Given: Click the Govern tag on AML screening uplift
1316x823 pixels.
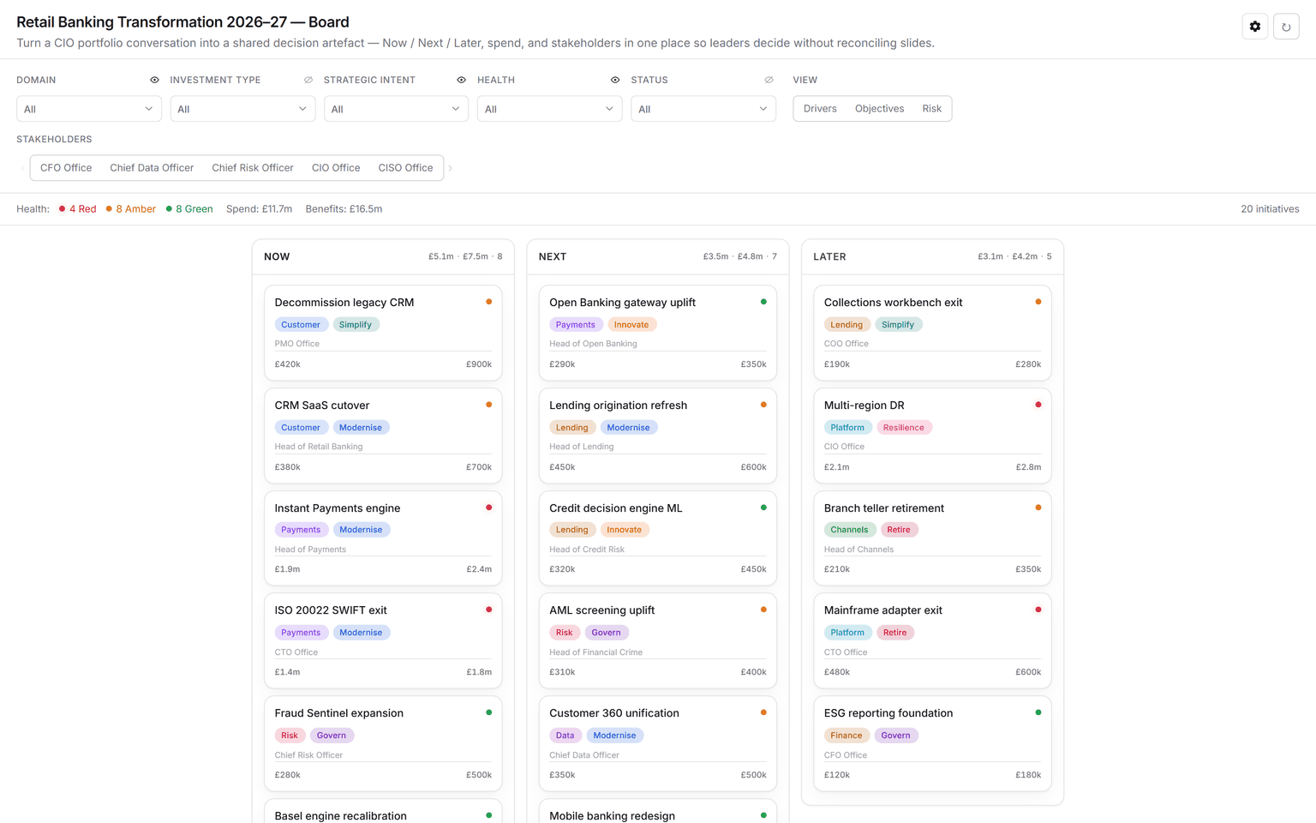Looking at the screenshot, I should tap(606, 633).
